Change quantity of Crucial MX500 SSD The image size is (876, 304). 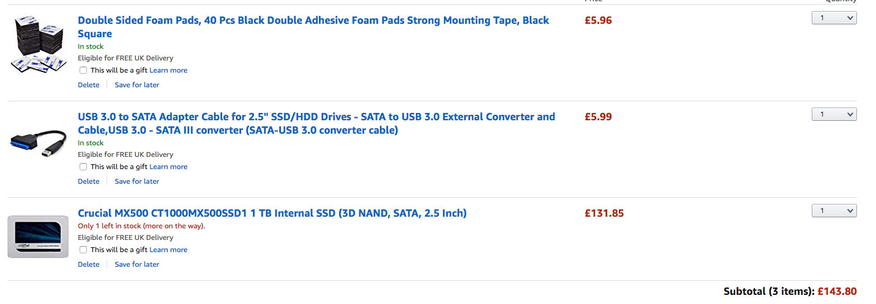point(834,211)
